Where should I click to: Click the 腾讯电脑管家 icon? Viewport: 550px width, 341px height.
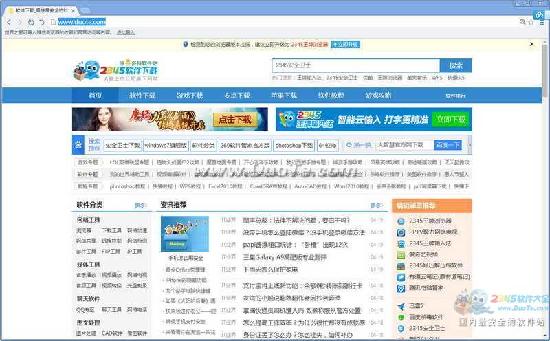pos(402,288)
